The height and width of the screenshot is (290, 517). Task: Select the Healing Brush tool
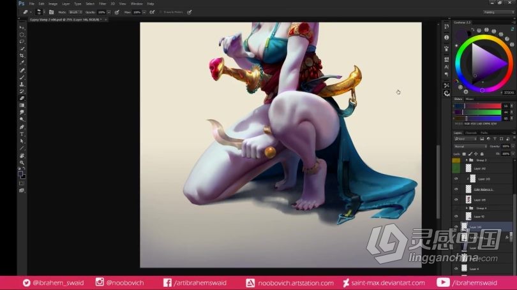(x=22, y=70)
